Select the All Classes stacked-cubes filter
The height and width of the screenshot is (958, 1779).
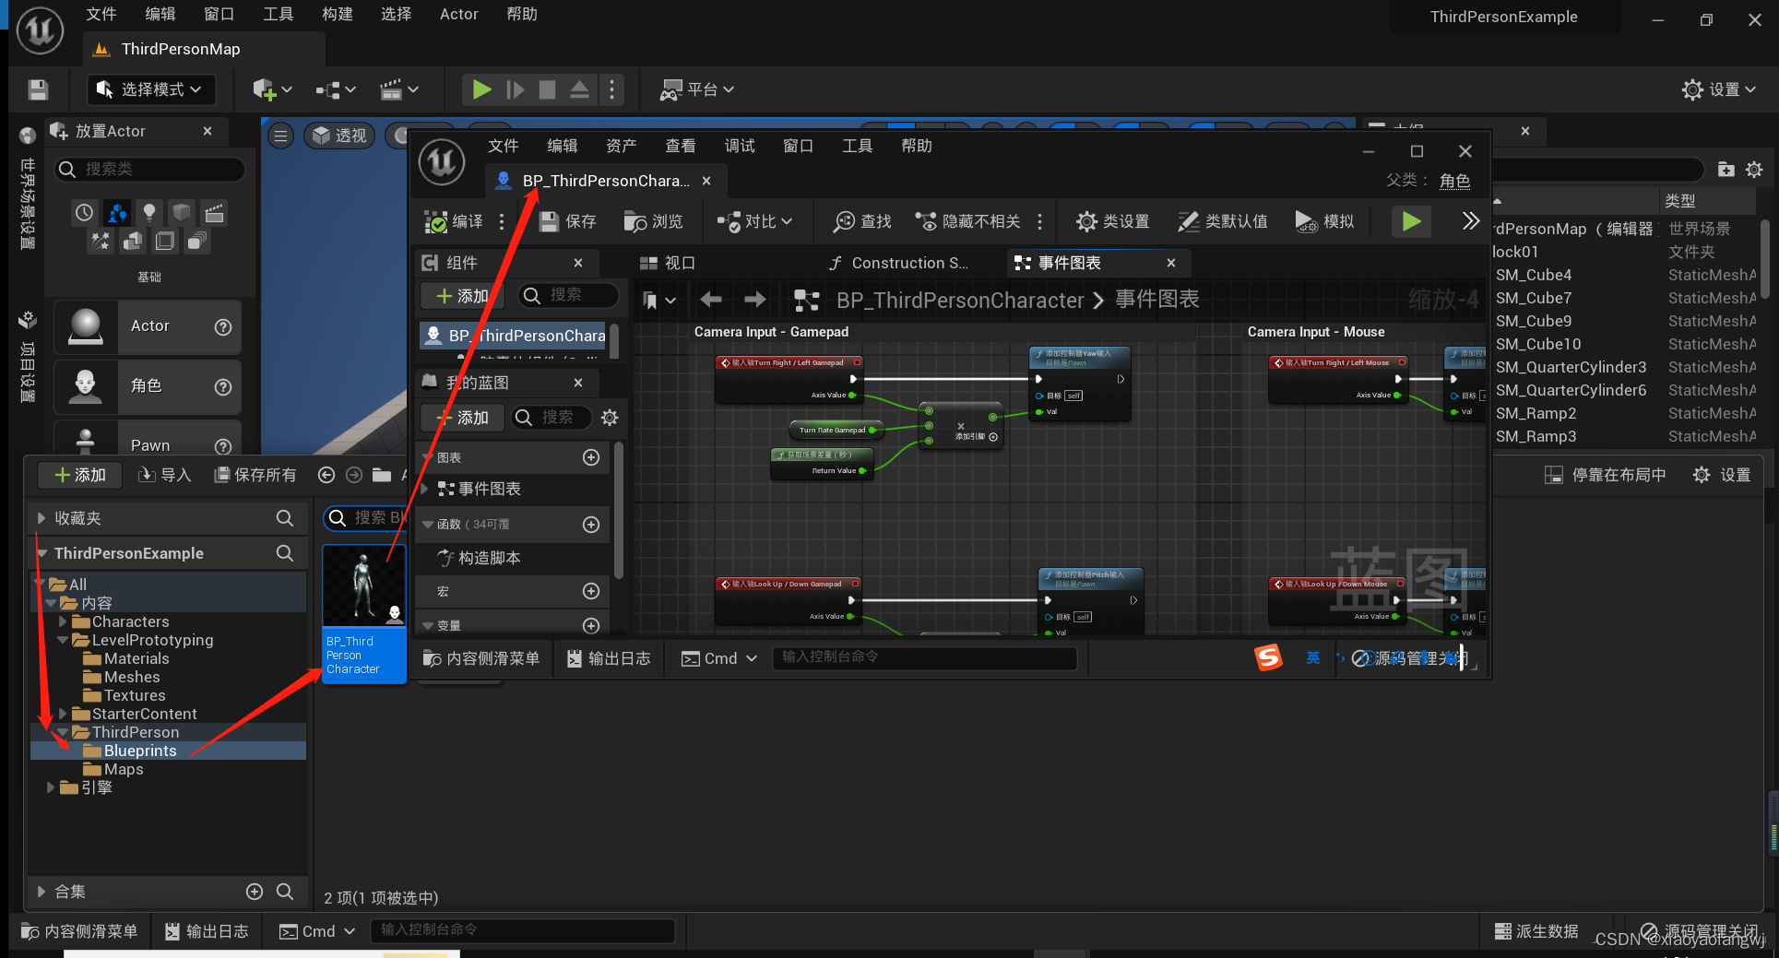196,242
